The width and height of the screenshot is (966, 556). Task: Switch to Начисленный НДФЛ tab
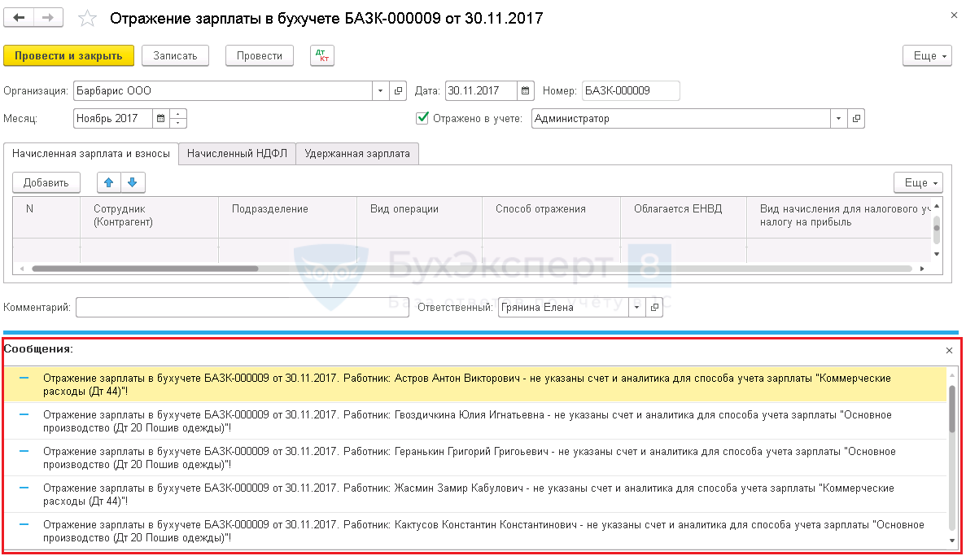click(237, 153)
